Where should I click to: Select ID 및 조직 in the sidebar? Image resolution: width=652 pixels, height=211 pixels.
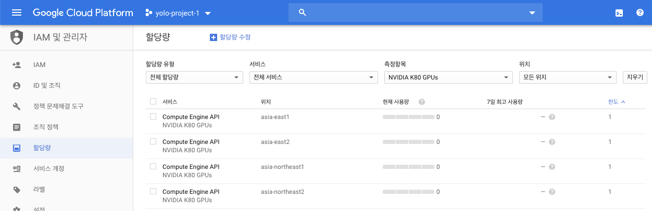pos(66,86)
